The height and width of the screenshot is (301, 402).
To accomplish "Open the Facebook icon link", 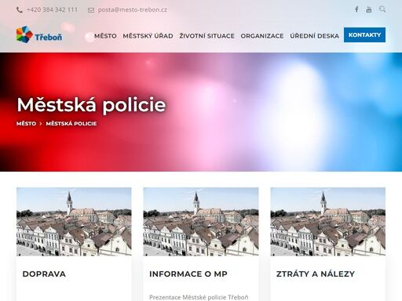I will [x=356, y=9].
